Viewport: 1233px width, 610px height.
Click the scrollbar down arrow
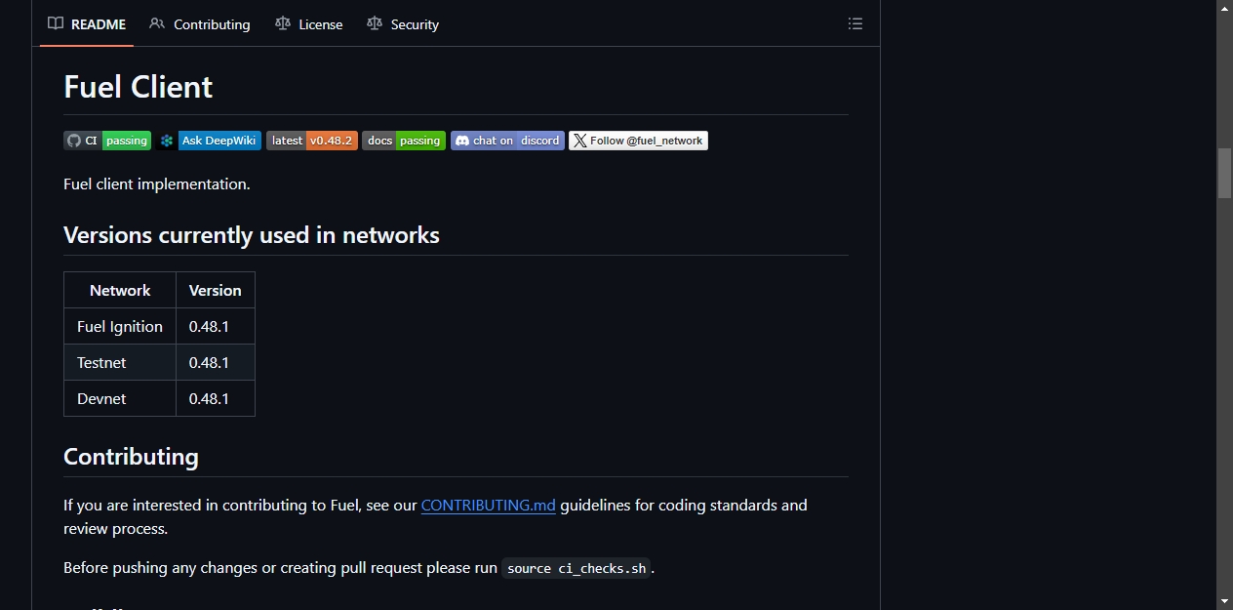1224,601
